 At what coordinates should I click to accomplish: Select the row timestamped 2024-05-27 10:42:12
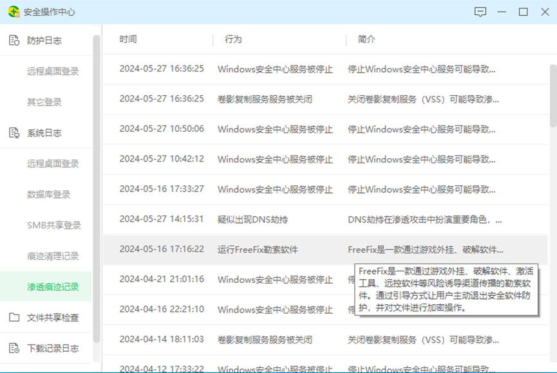click(325, 159)
